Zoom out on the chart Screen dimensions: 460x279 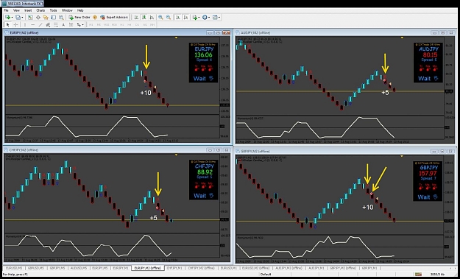[x=169, y=18]
